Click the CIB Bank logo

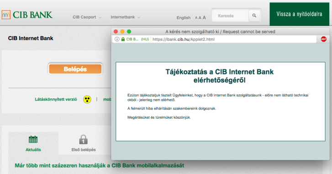pos(27,15)
